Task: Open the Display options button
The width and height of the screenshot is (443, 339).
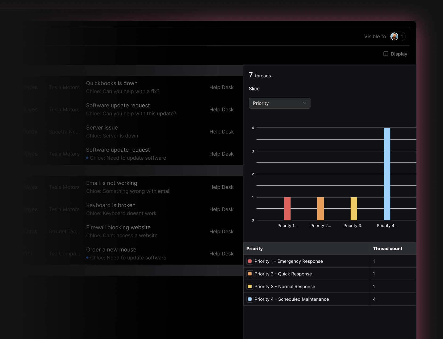Action: (395, 54)
